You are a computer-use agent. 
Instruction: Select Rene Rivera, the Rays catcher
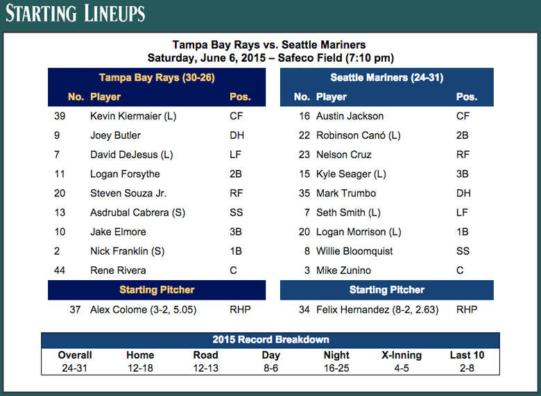(118, 270)
